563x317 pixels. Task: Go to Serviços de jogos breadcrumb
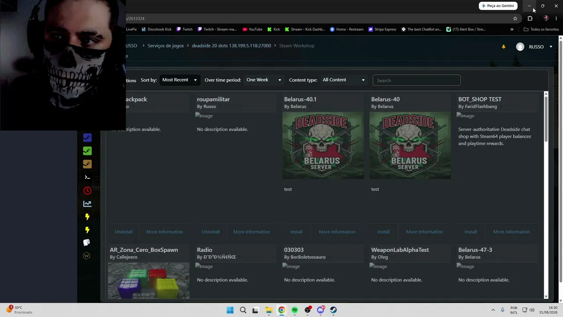[x=166, y=46]
